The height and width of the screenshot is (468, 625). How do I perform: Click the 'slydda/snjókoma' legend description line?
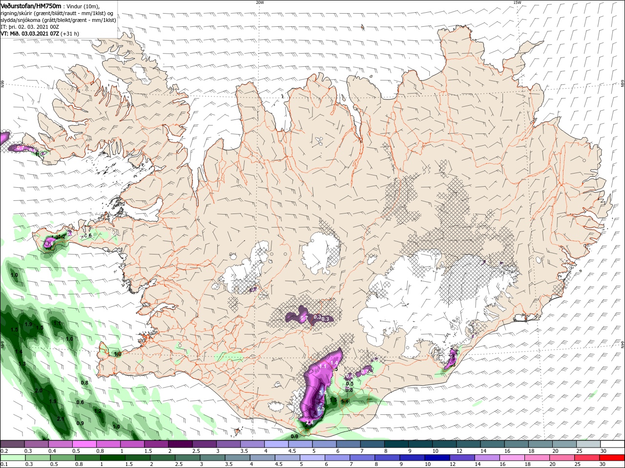(x=58, y=20)
